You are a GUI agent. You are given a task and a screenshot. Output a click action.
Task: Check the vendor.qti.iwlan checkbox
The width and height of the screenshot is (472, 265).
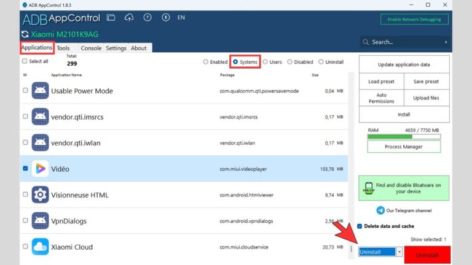(x=25, y=142)
